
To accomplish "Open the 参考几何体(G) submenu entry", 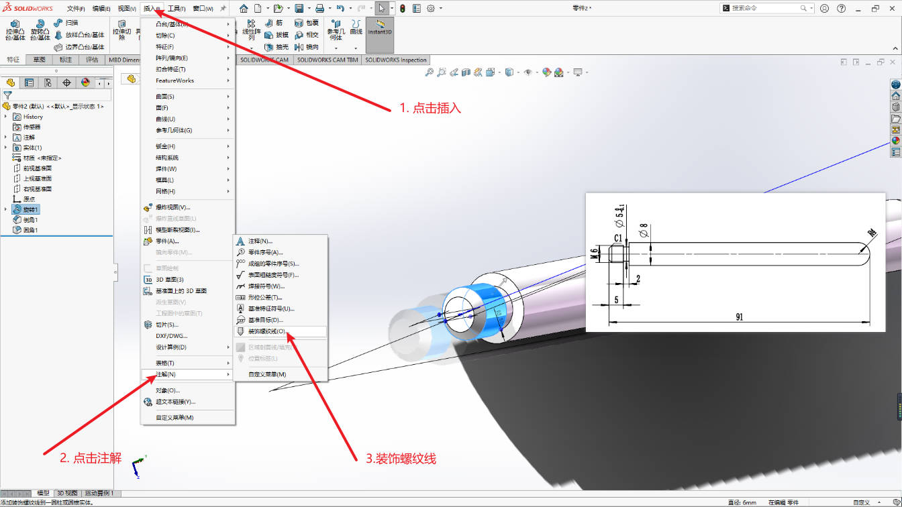I will [188, 130].
